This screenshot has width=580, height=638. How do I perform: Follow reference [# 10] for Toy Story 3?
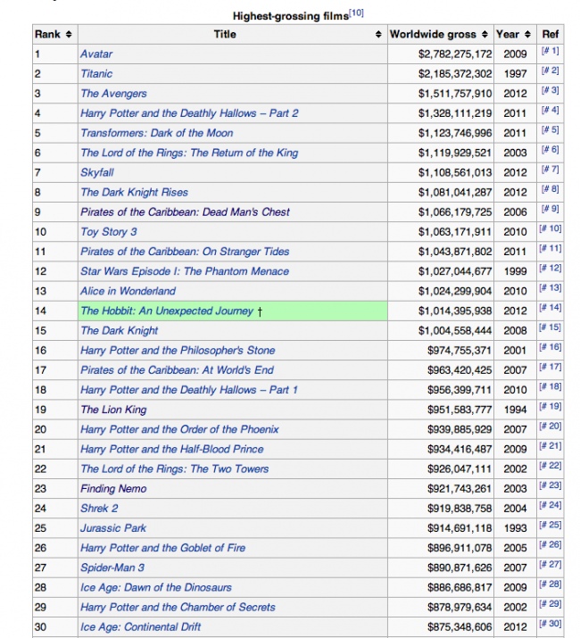pos(551,228)
